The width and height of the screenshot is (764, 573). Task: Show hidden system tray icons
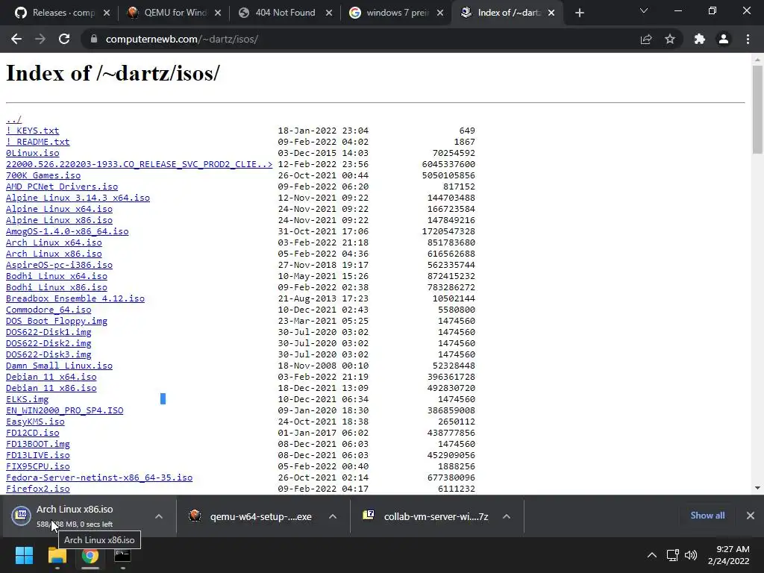(x=651, y=555)
